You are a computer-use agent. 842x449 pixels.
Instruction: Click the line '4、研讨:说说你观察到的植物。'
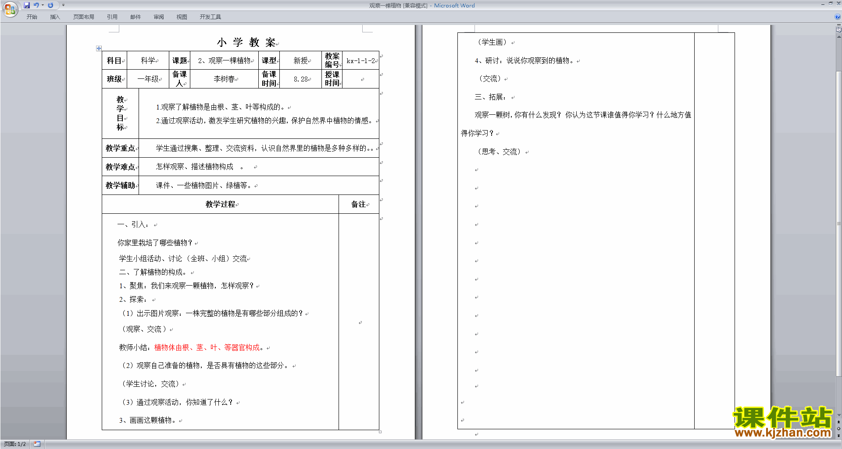pos(524,60)
